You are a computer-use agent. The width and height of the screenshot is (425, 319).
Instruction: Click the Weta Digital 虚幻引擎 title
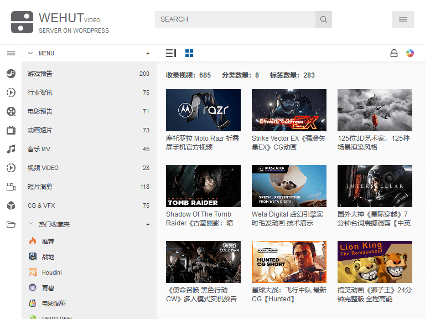[288, 219]
